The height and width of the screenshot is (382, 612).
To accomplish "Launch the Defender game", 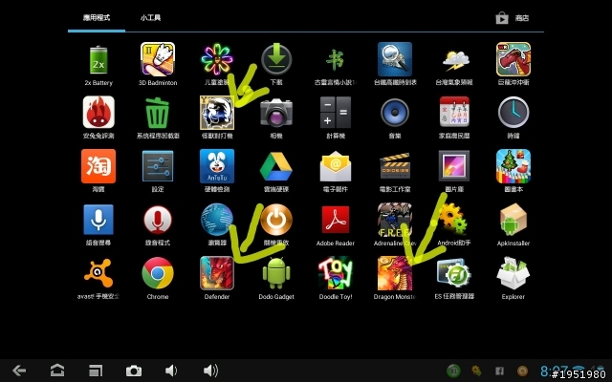I will 217,273.
